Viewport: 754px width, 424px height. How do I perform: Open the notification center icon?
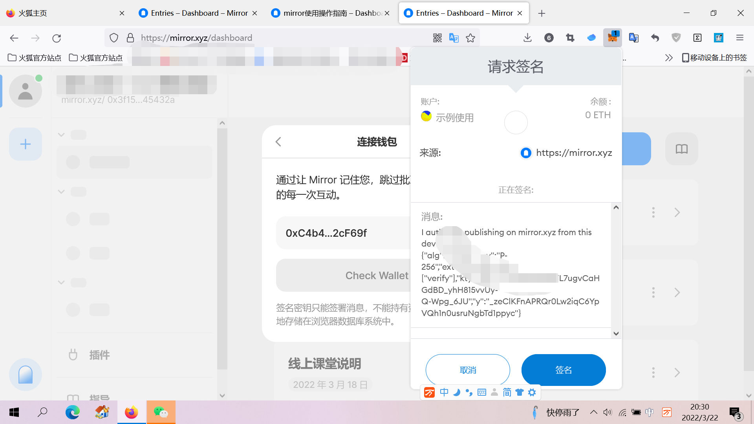coord(735,413)
